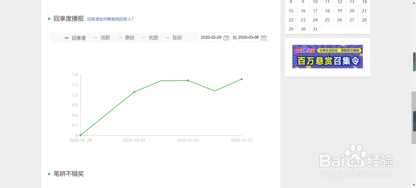
Task: Click the 回享度播报 section heading
Action: pos(69,19)
